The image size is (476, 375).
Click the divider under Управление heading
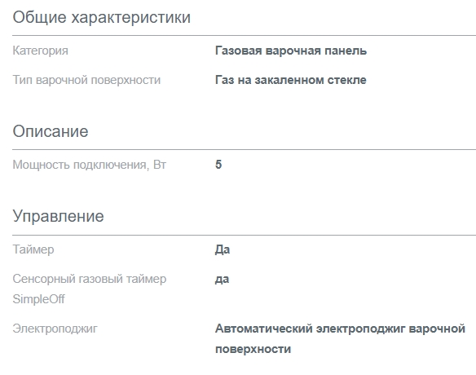pos(244,235)
